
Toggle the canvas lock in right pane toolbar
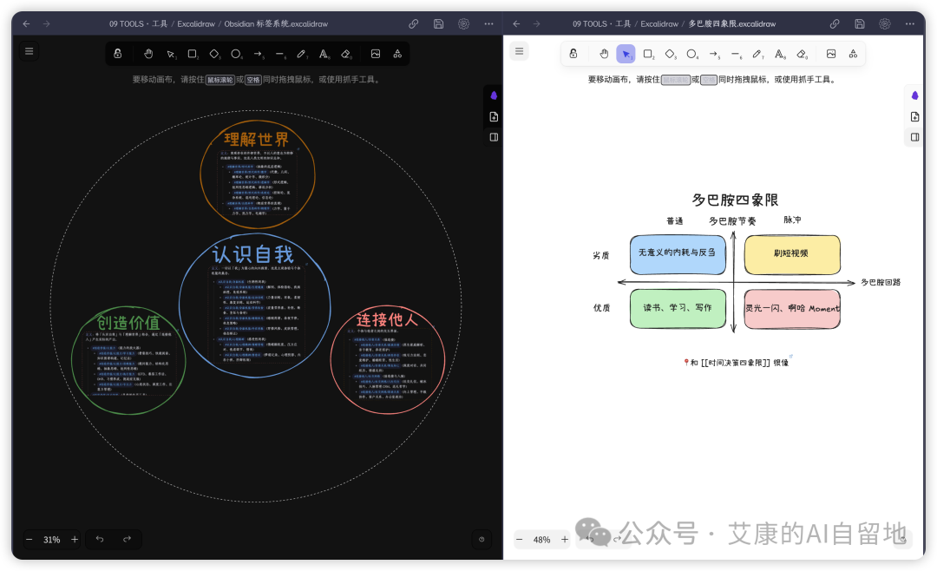tap(573, 54)
